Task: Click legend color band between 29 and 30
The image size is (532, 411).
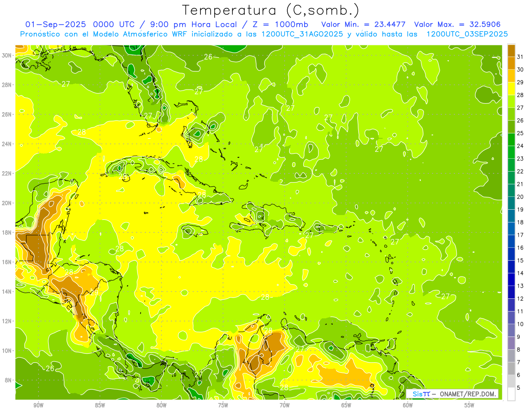Action: point(511,76)
